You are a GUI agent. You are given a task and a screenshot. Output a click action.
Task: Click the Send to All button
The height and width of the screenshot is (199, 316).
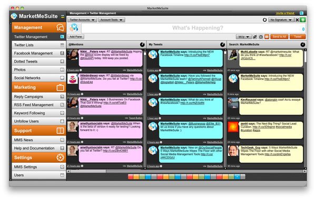pos(279,37)
